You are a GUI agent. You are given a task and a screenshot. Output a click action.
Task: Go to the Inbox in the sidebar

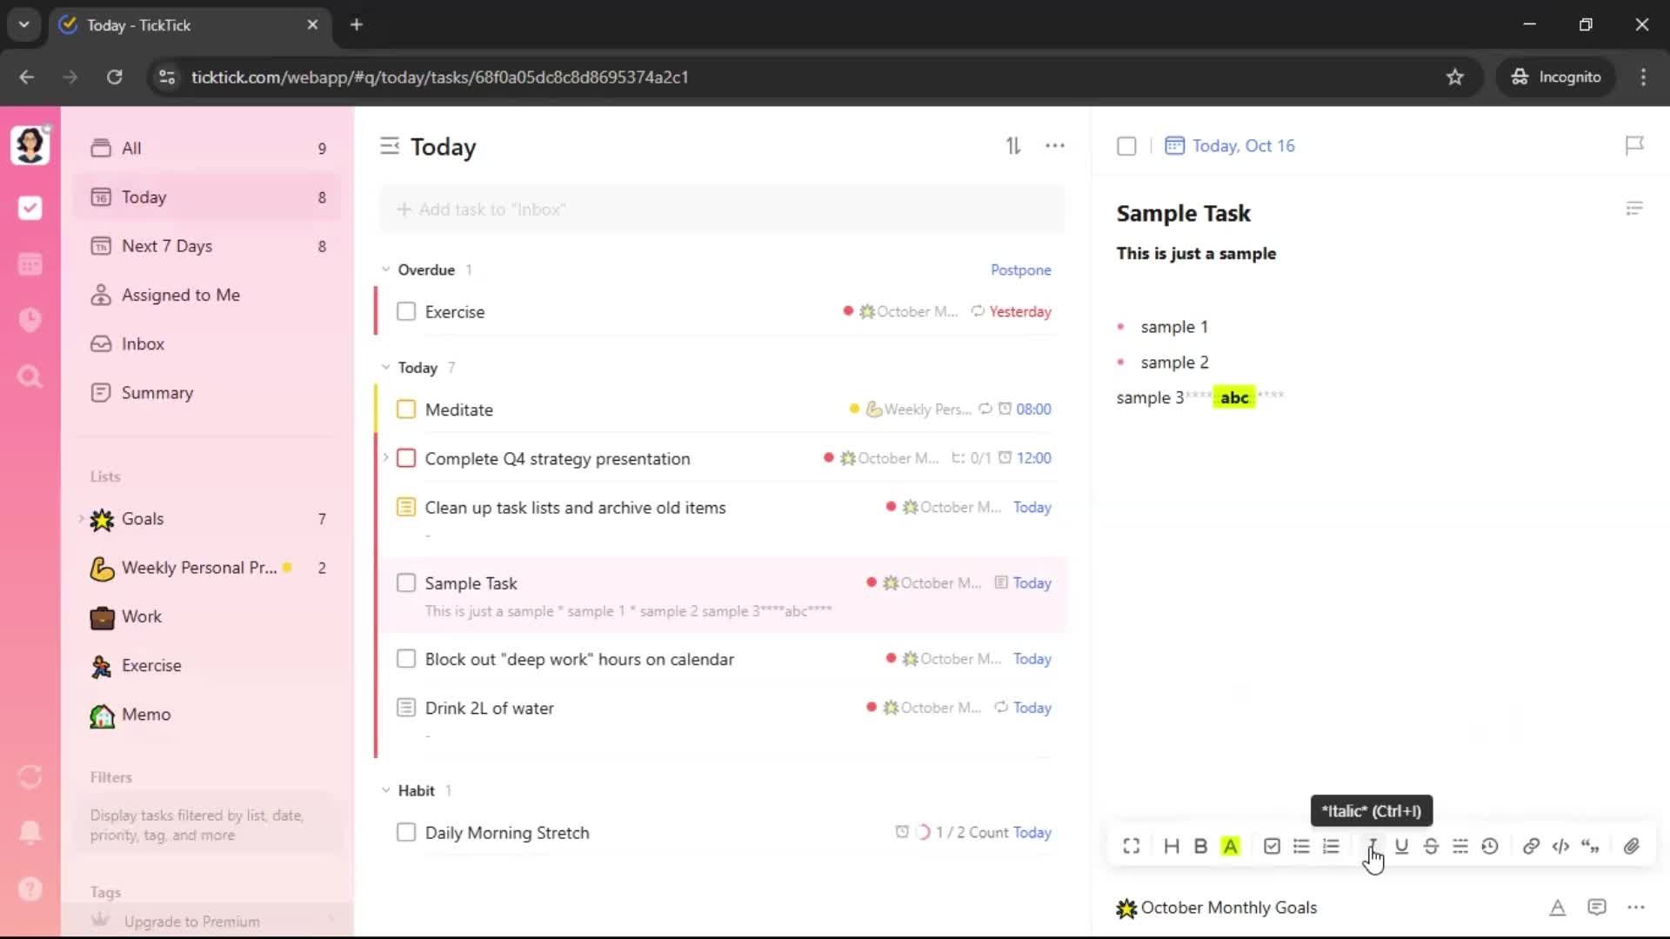pyautogui.click(x=143, y=343)
